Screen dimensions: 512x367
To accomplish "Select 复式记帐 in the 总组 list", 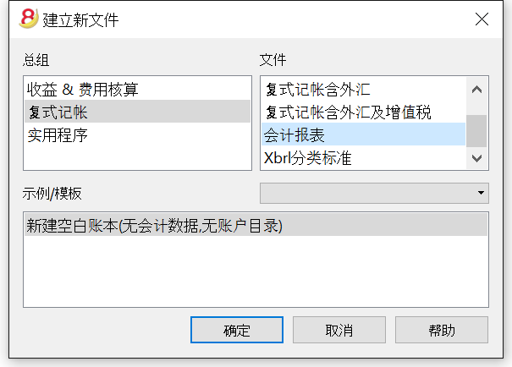I will click(137, 112).
